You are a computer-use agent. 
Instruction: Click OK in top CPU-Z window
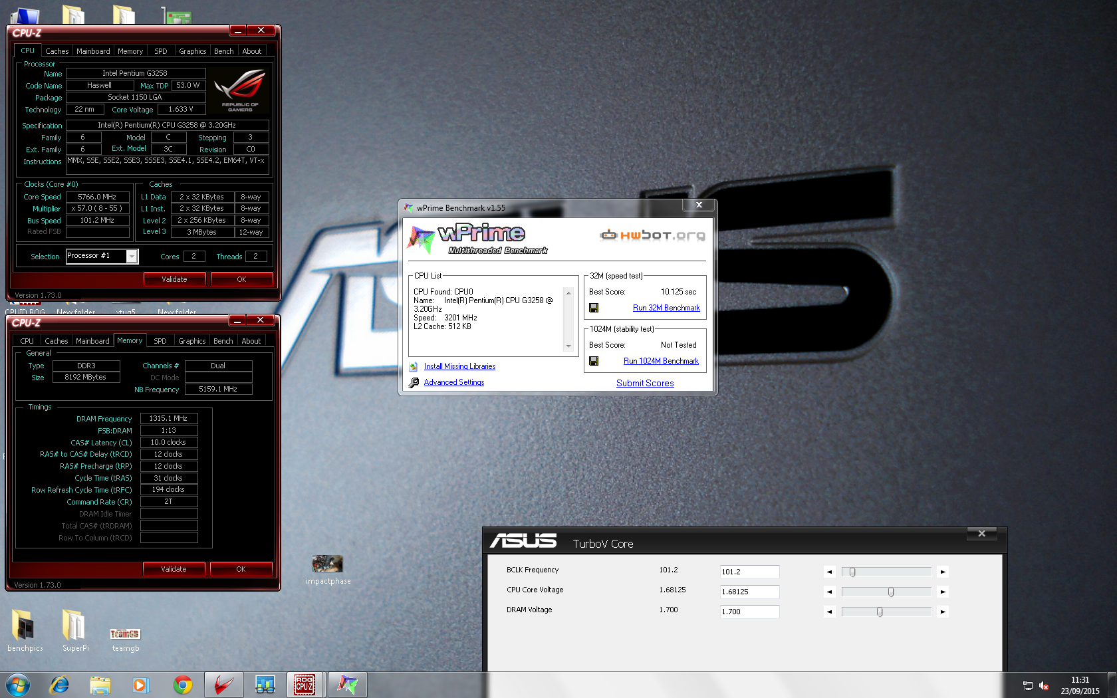pyautogui.click(x=241, y=279)
